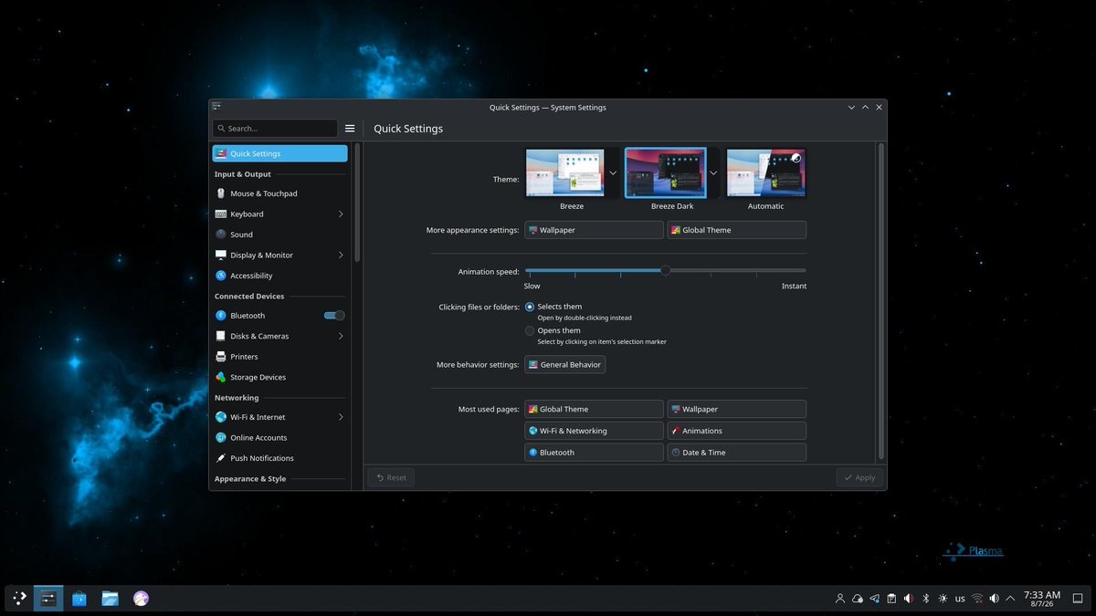Viewport: 1096px width, 616px height.
Task: Open the General Behavior button
Action: [564, 364]
